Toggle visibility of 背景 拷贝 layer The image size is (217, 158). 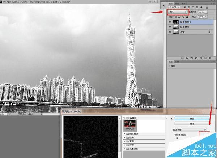tap(170, 27)
